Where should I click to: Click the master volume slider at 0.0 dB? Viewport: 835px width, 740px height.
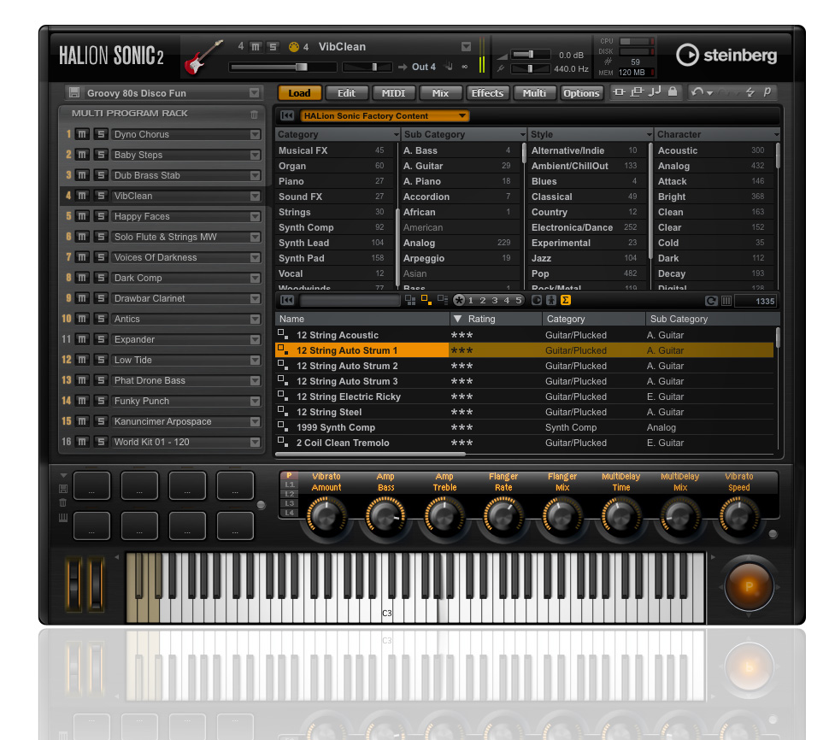tap(529, 55)
